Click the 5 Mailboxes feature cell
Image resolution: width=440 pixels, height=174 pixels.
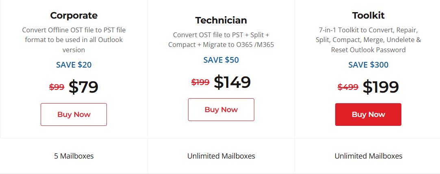coord(74,156)
